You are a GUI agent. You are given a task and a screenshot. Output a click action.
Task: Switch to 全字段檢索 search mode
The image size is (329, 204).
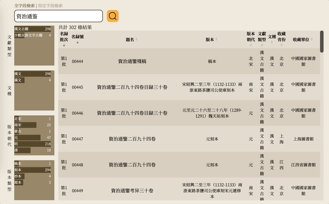[24, 6]
